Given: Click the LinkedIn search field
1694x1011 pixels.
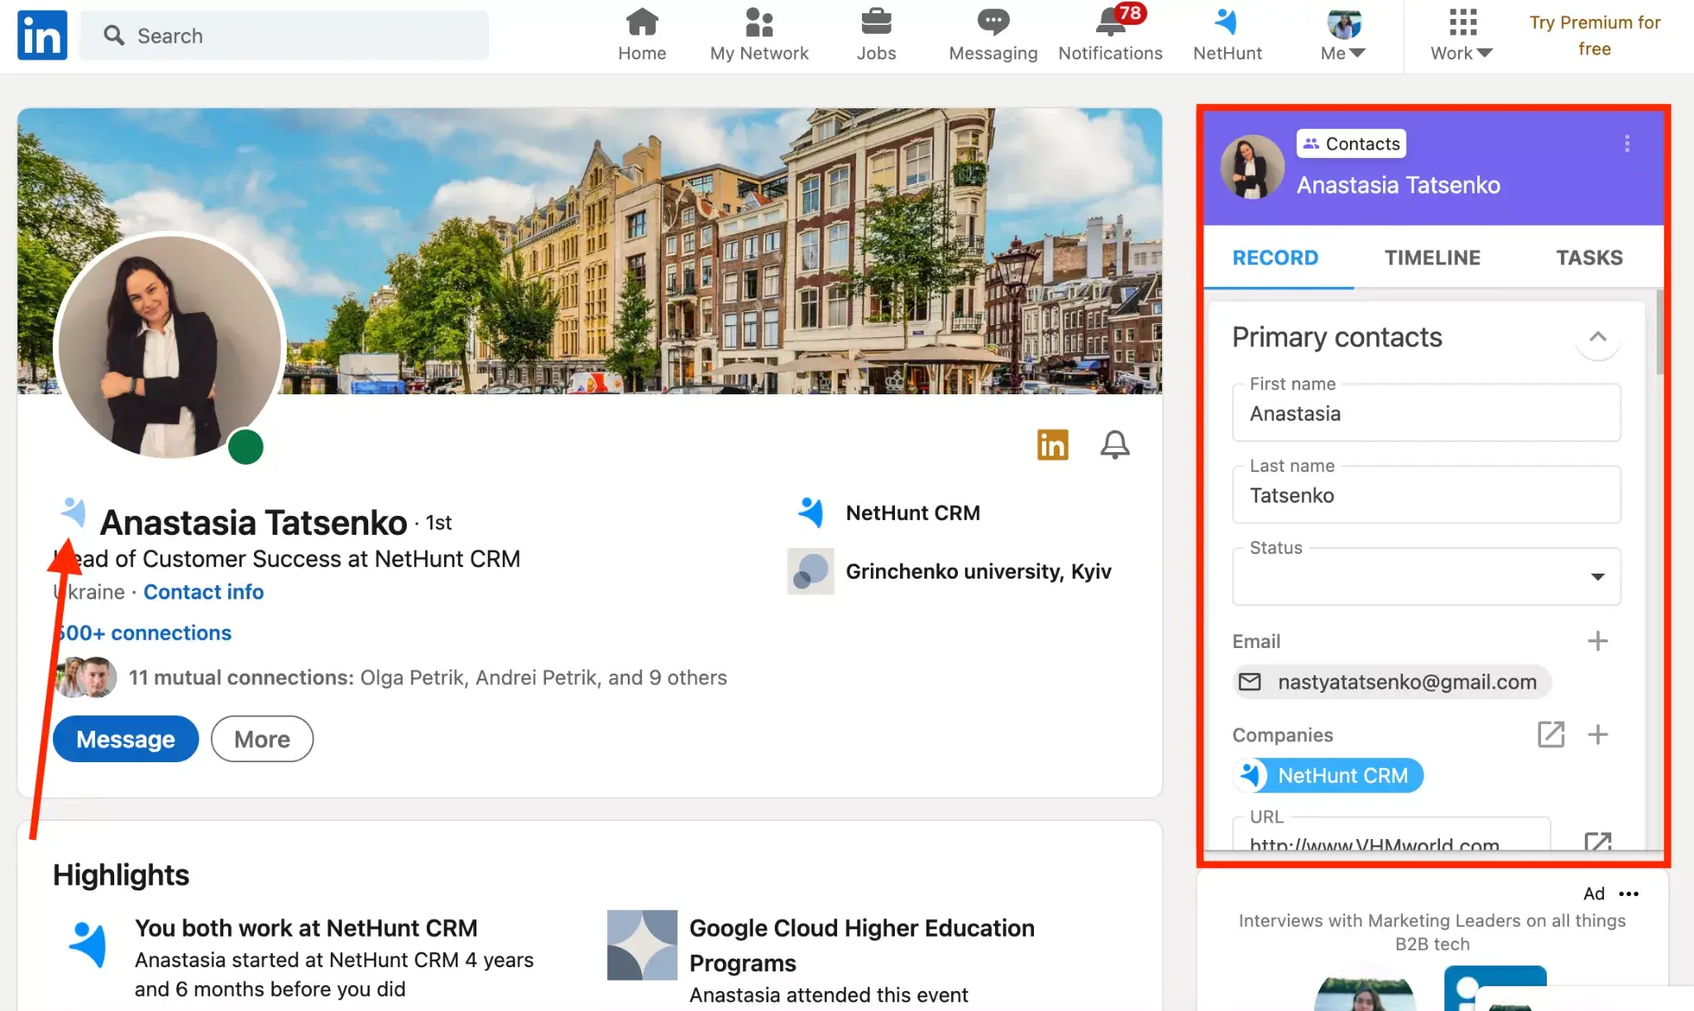Looking at the screenshot, I should 285,36.
